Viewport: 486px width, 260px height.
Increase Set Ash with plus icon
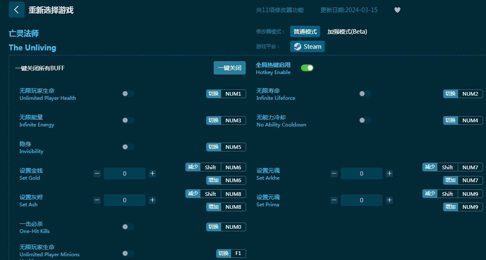click(152, 200)
